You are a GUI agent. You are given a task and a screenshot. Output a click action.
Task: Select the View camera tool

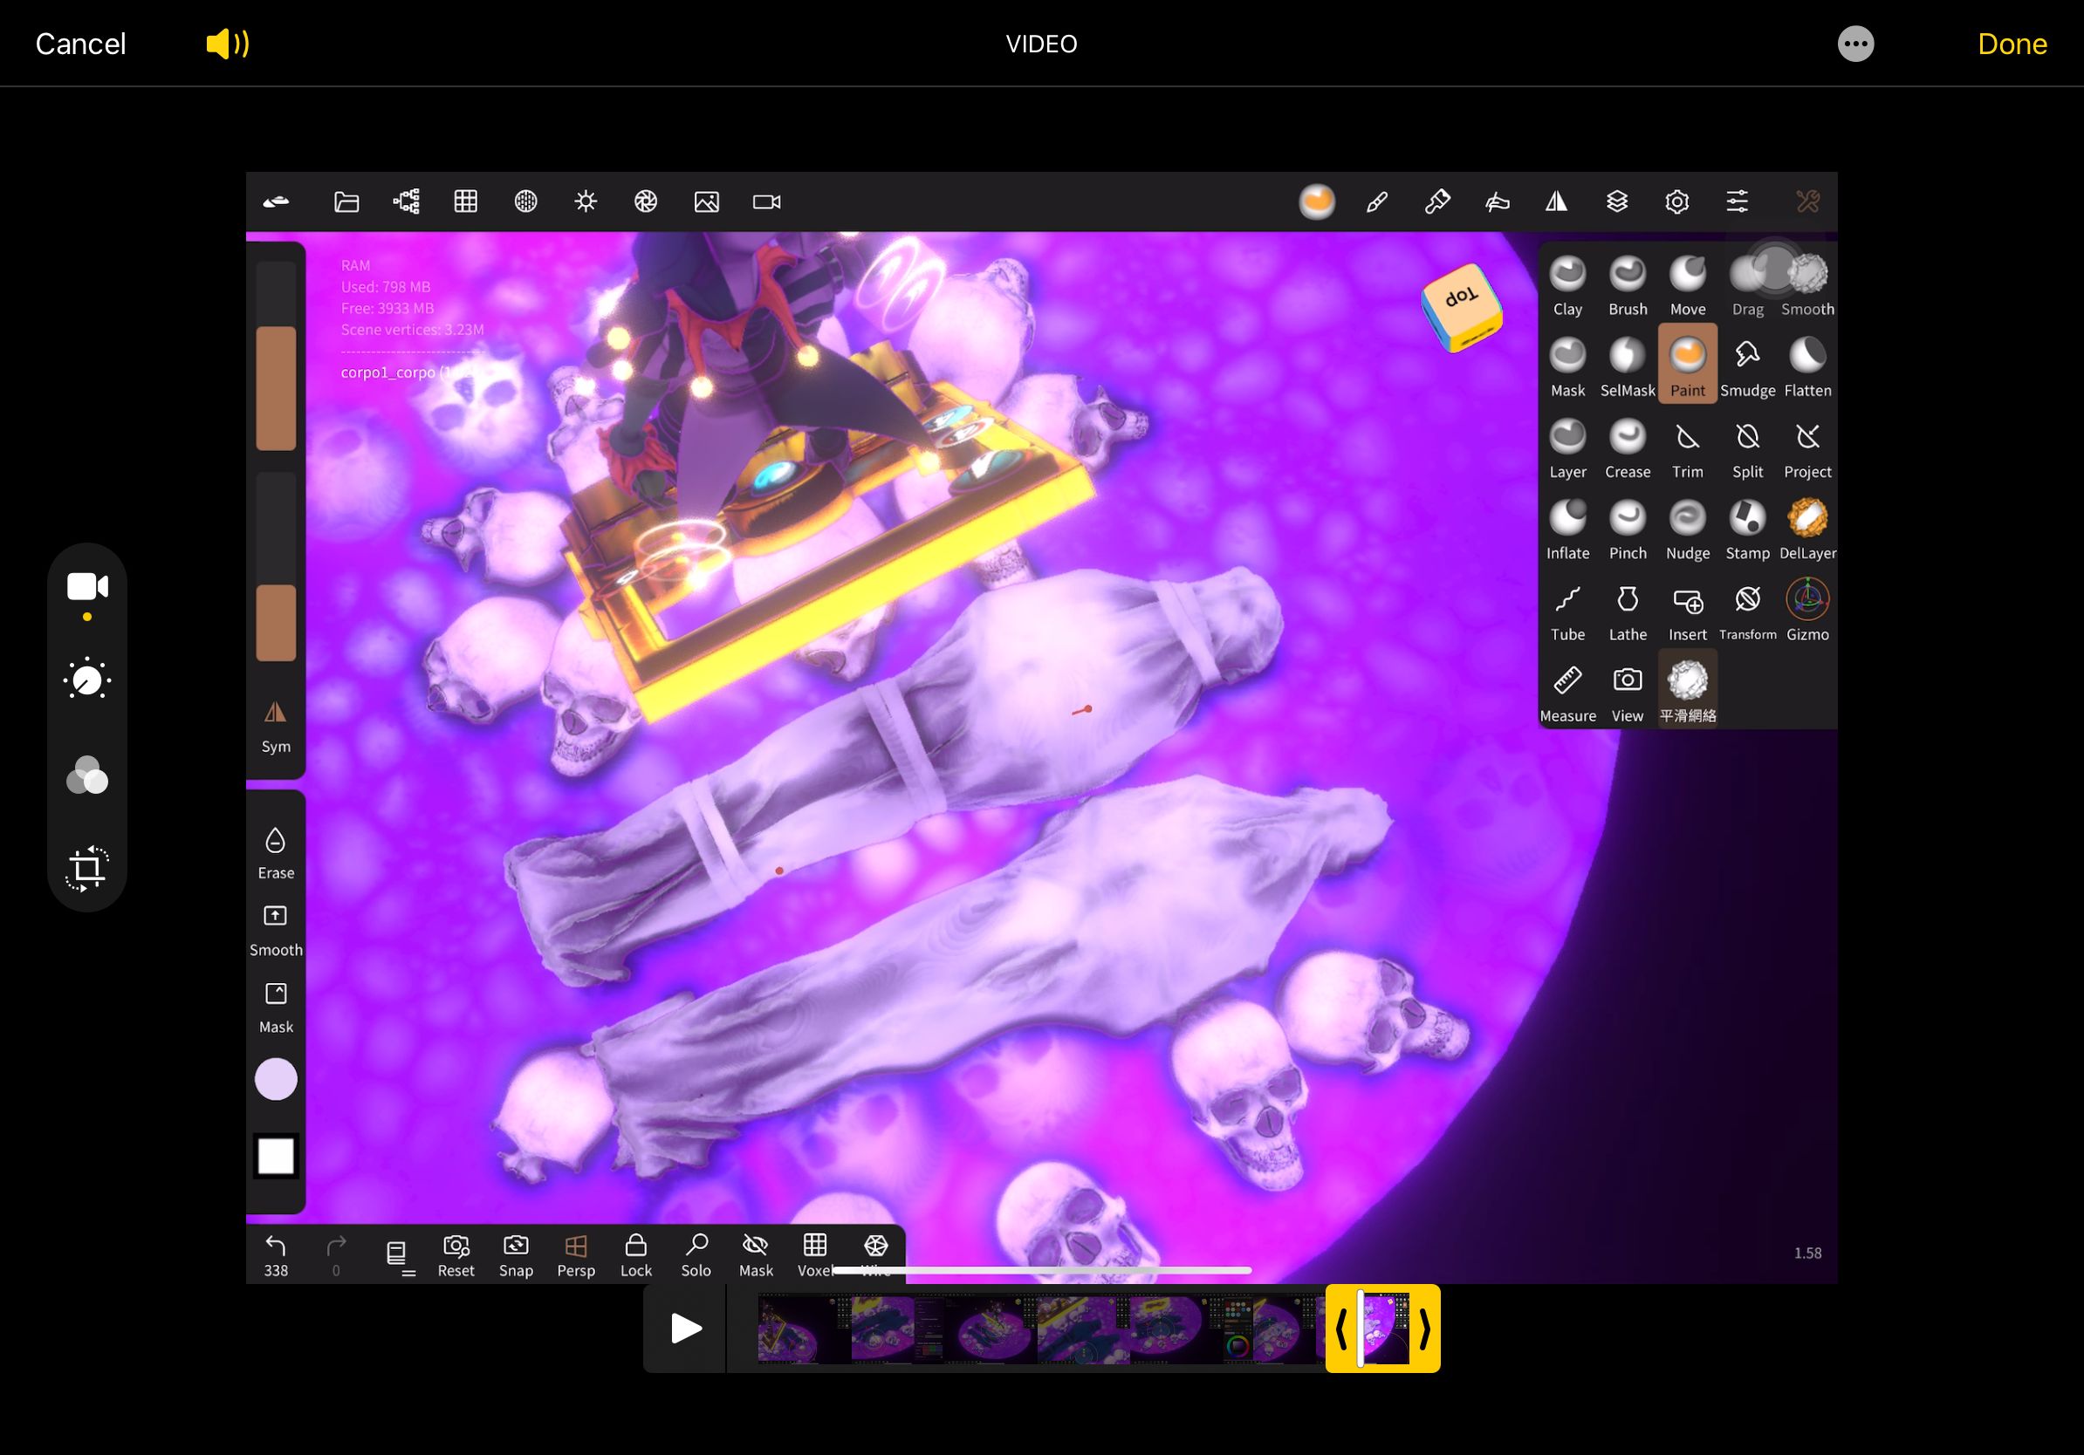point(1628,693)
